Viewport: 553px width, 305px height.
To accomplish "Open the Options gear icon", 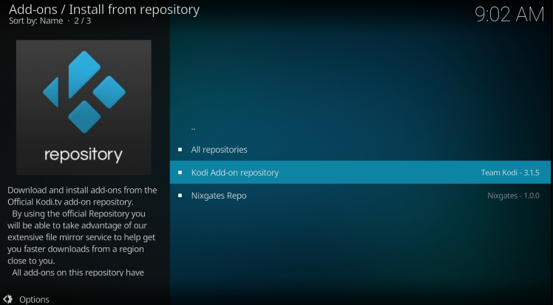I will (7, 299).
